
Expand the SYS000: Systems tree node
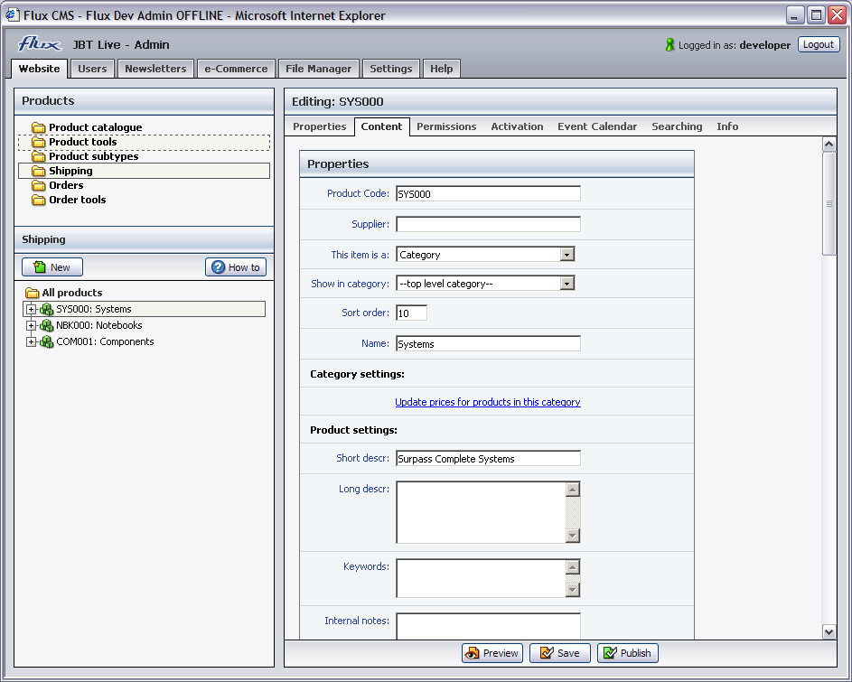31,309
